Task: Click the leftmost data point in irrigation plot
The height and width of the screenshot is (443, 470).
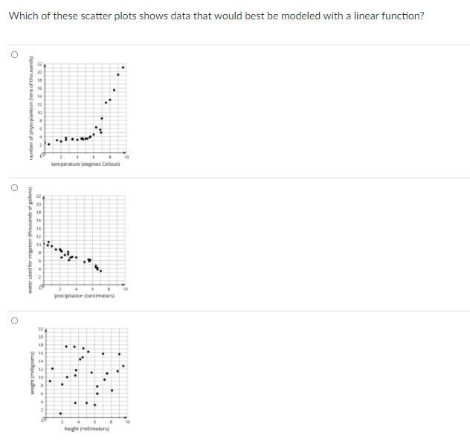Action: [45, 244]
